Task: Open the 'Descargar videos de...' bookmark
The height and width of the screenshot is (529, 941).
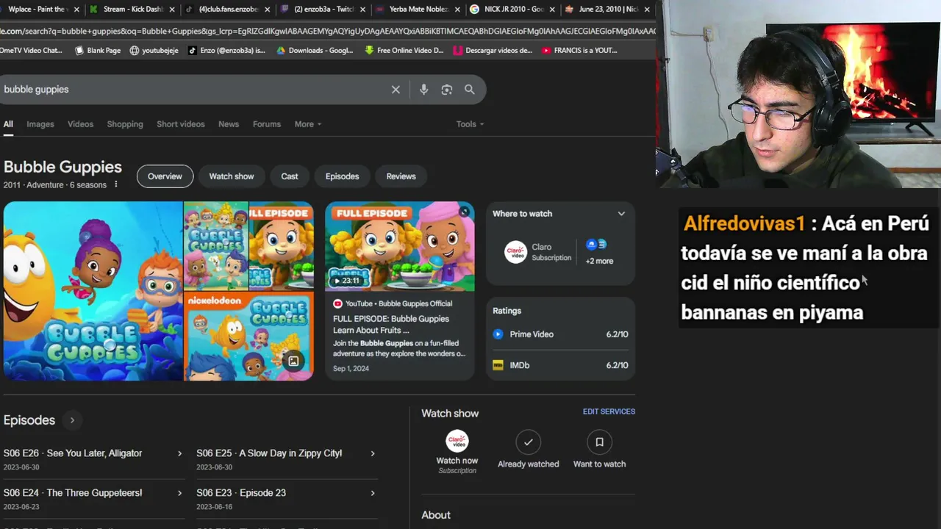Action: tap(493, 51)
